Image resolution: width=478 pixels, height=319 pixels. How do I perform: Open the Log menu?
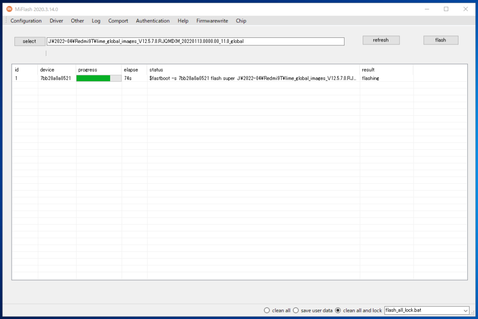(x=96, y=21)
